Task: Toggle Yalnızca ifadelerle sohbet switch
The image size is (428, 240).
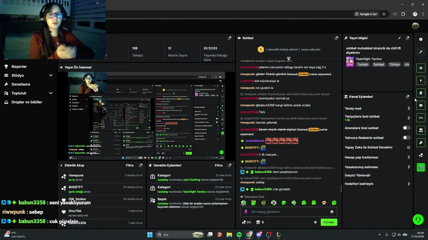Action: click(406, 138)
